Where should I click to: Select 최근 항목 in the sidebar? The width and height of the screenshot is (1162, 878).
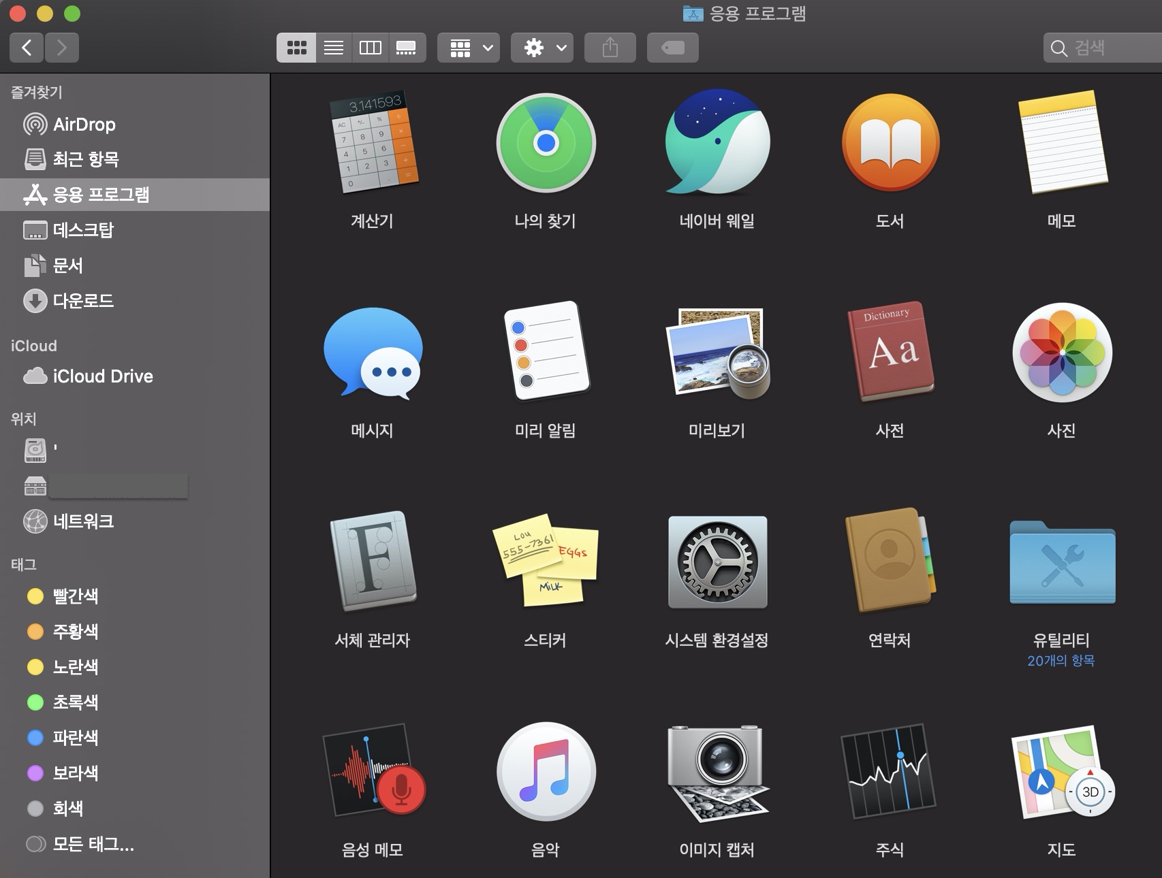[x=135, y=159]
